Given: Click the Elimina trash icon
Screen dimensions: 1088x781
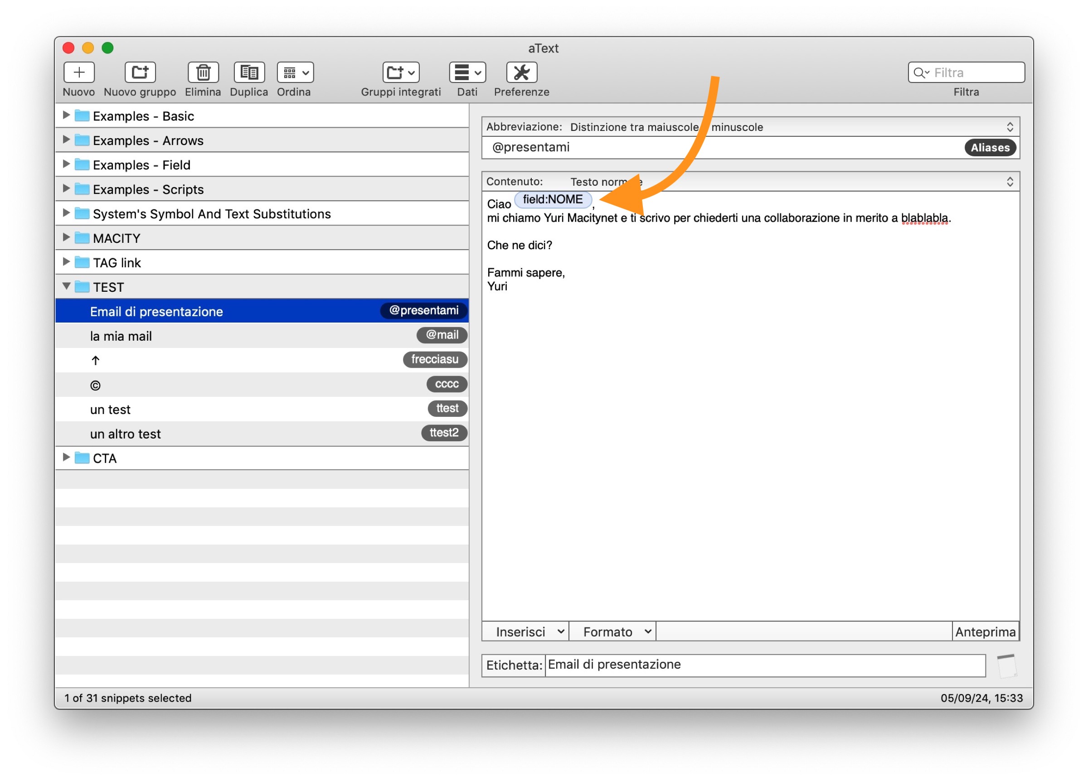Looking at the screenshot, I should tap(203, 72).
